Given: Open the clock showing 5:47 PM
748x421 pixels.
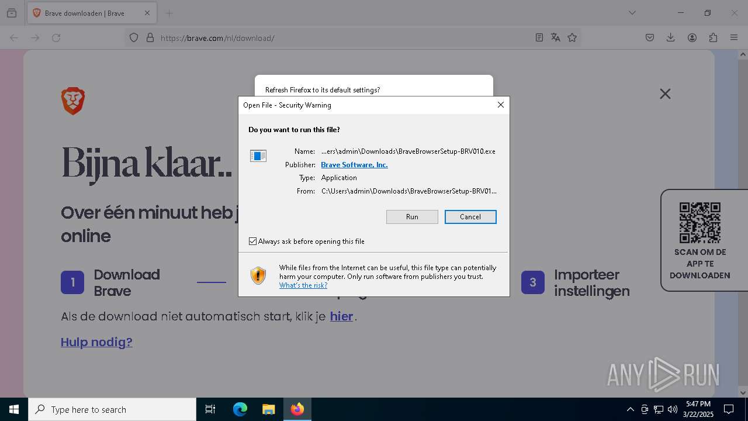Looking at the screenshot, I should [x=698, y=409].
